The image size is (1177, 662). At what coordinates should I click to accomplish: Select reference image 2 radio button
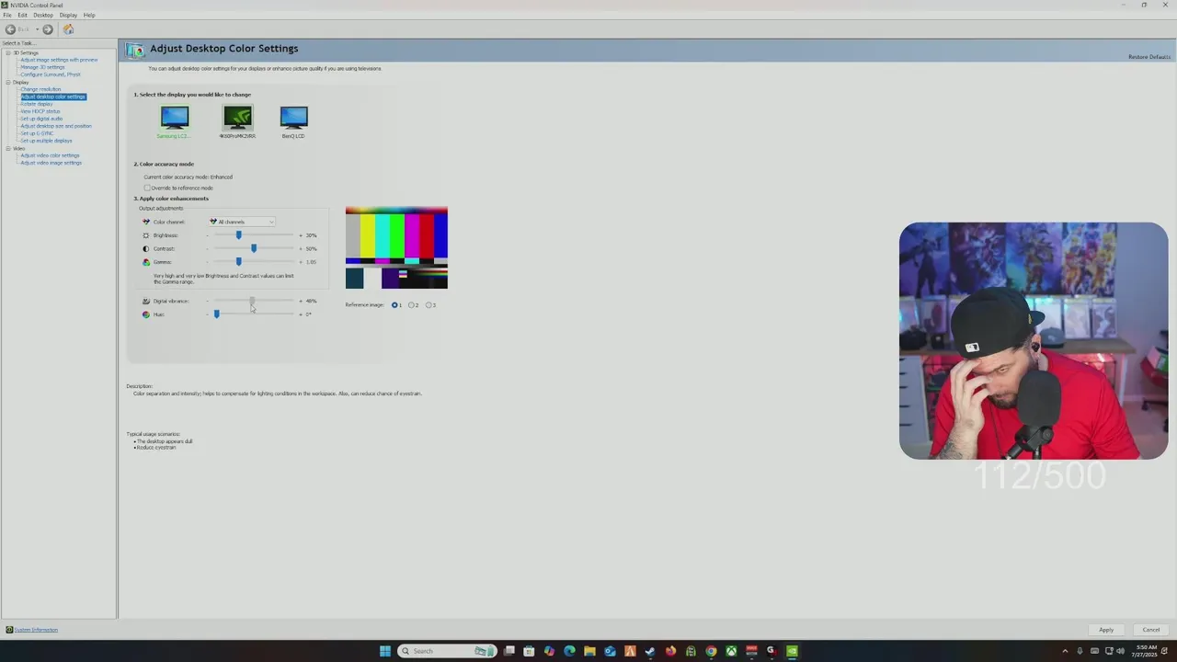tap(411, 304)
